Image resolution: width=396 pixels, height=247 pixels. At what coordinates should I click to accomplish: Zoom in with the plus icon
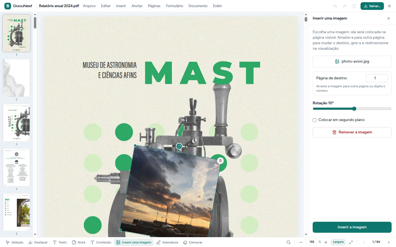(x=326, y=242)
